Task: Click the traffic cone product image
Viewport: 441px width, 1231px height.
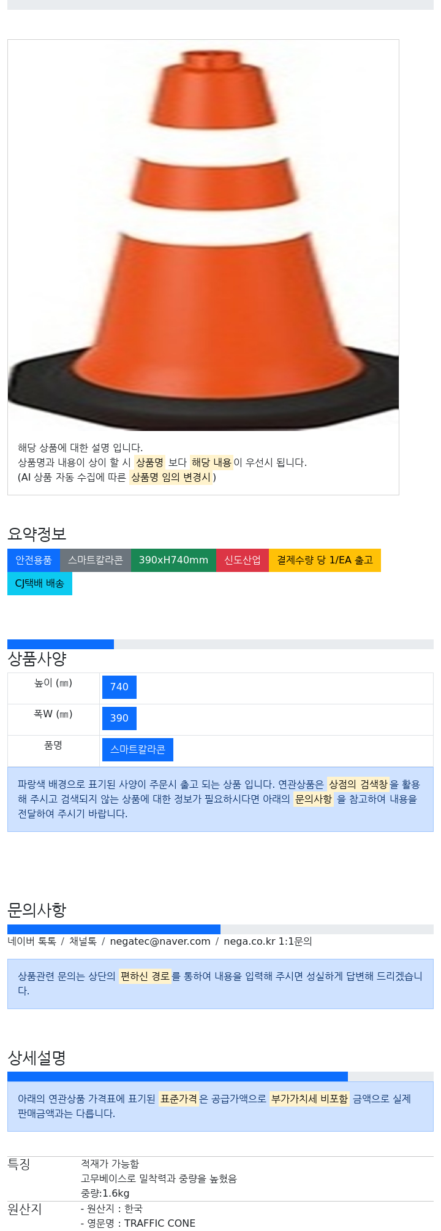Action: (x=203, y=235)
